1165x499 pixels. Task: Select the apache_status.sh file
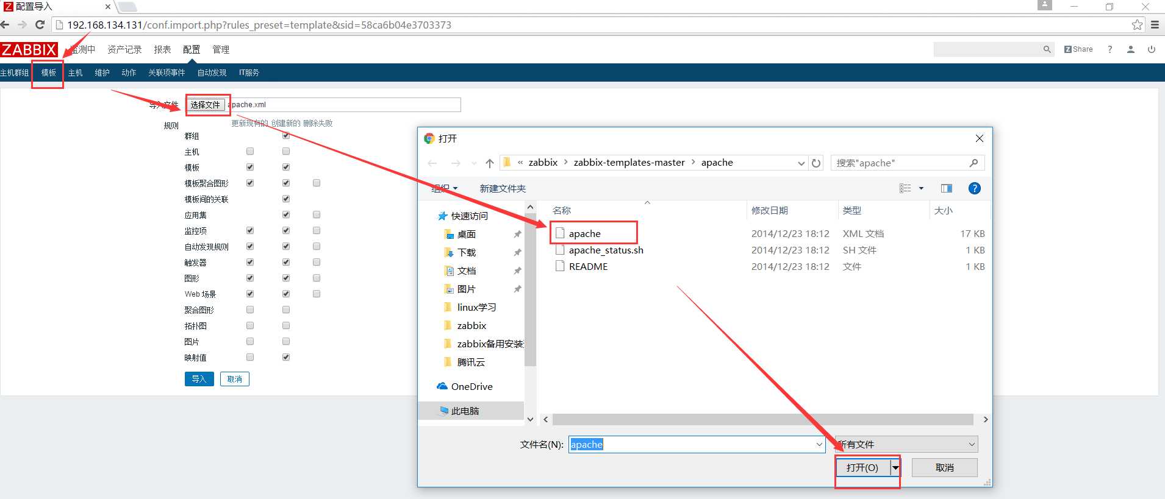click(x=606, y=250)
